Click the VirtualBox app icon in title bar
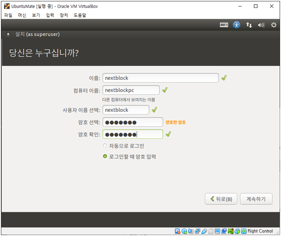 click(7, 6)
